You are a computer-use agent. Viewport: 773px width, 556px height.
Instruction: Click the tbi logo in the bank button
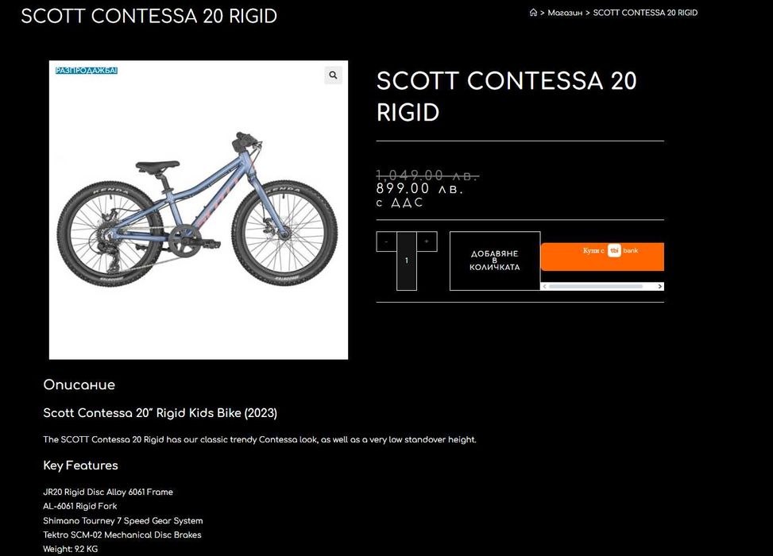point(614,250)
